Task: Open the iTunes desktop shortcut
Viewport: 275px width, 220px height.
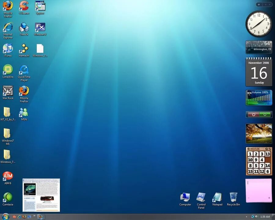Action: (8, 50)
